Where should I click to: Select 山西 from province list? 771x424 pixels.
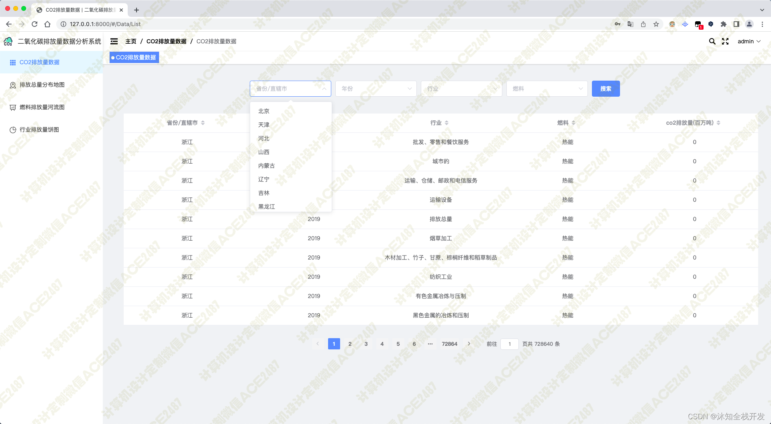(x=291, y=152)
